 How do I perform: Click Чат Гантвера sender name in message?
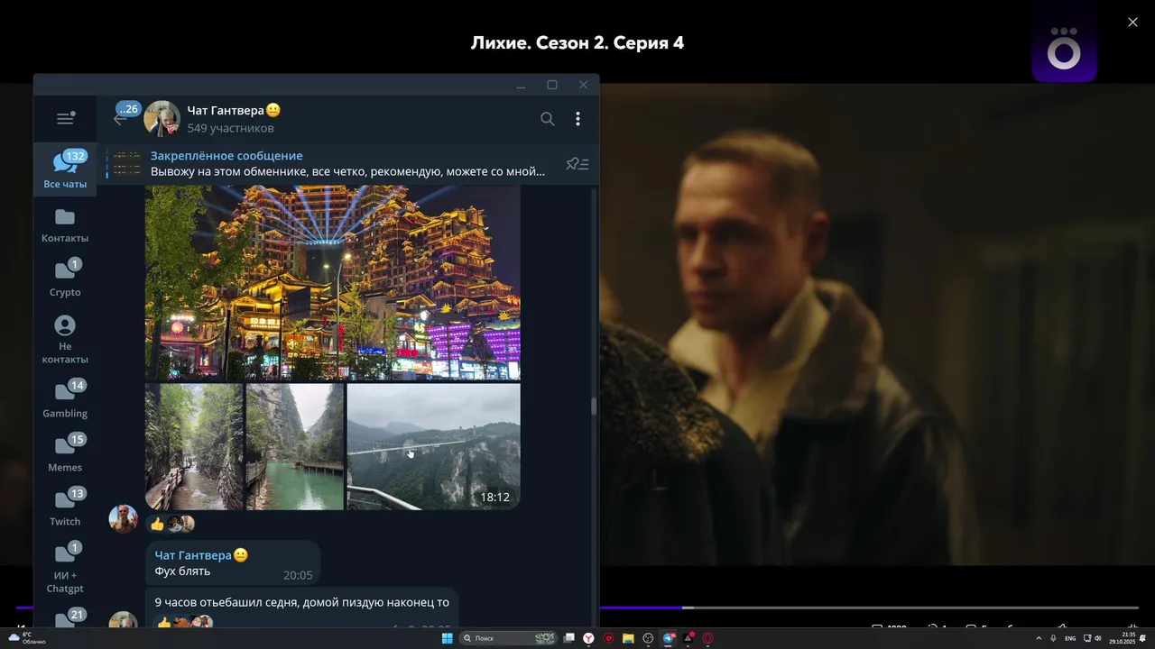pos(193,555)
